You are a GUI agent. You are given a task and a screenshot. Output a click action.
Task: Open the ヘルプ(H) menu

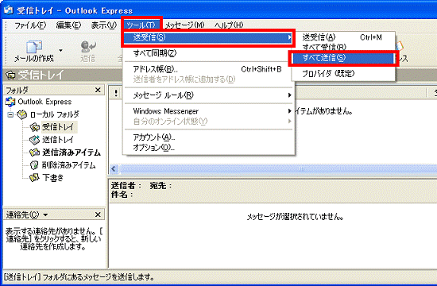click(229, 25)
